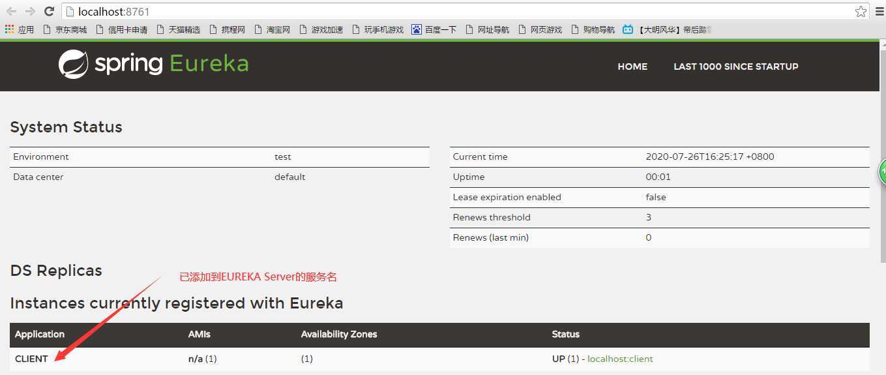Click the browser forward arrow
This screenshot has height=375, width=886.
[x=30, y=11]
